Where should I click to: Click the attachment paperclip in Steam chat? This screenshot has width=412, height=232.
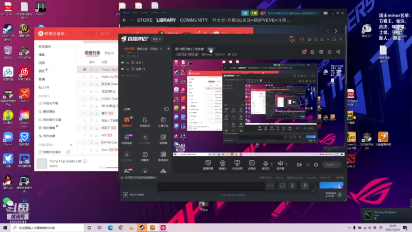(292, 186)
